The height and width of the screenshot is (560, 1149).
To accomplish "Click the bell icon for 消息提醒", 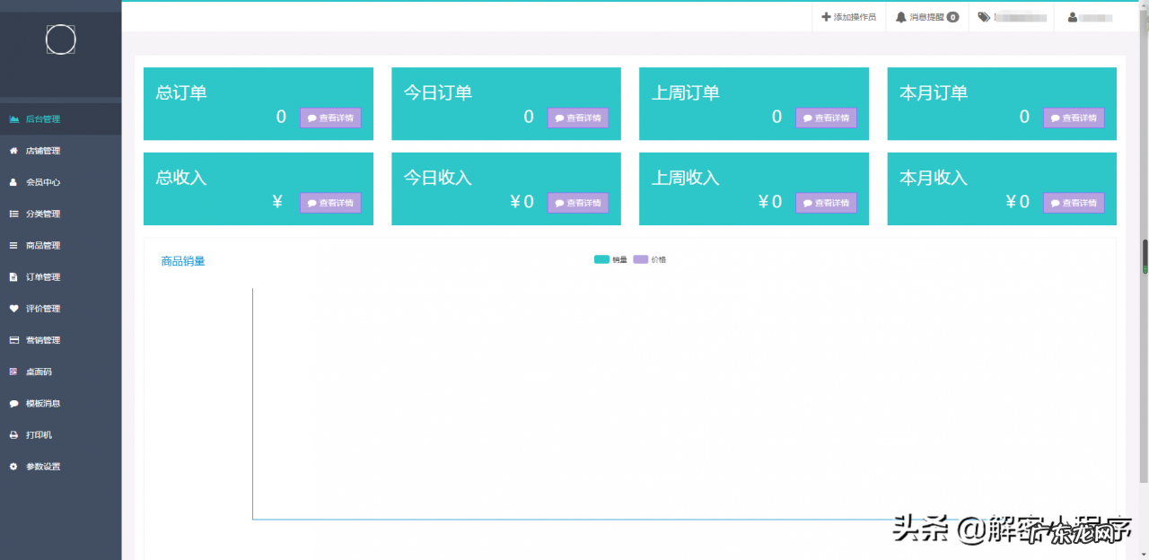I will pyautogui.click(x=901, y=17).
